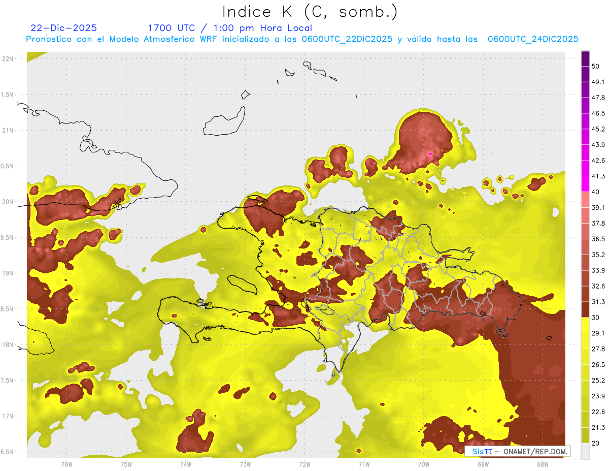Click the 76W longitude axis label
This screenshot has height=471, width=609.
point(66,464)
